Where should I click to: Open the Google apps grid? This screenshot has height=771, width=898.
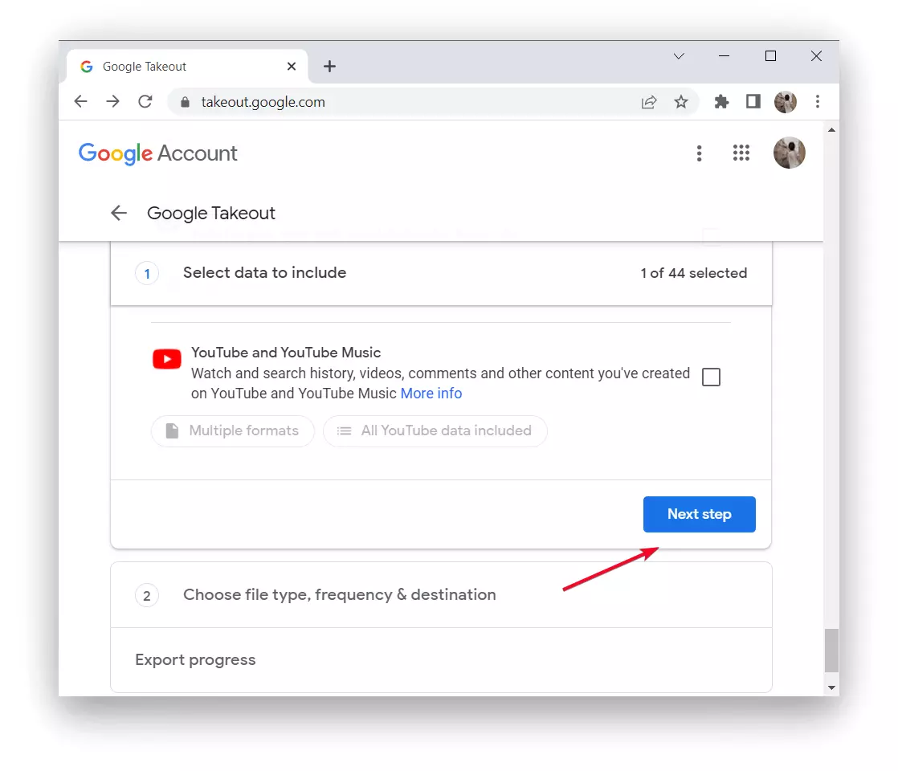point(741,153)
